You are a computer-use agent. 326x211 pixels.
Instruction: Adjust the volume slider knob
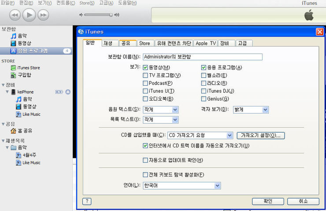(x=111, y=15)
